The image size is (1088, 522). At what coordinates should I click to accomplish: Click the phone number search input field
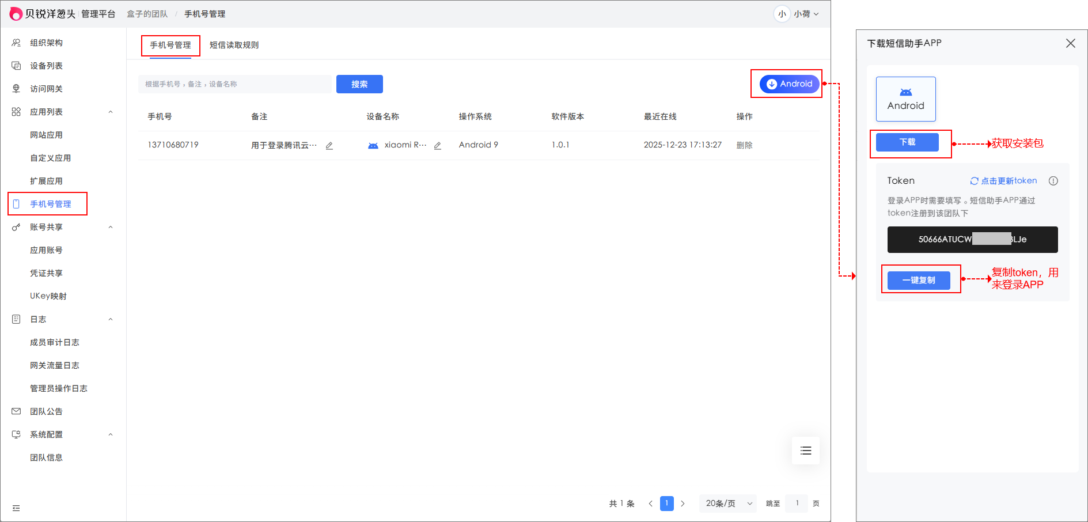point(235,84)
